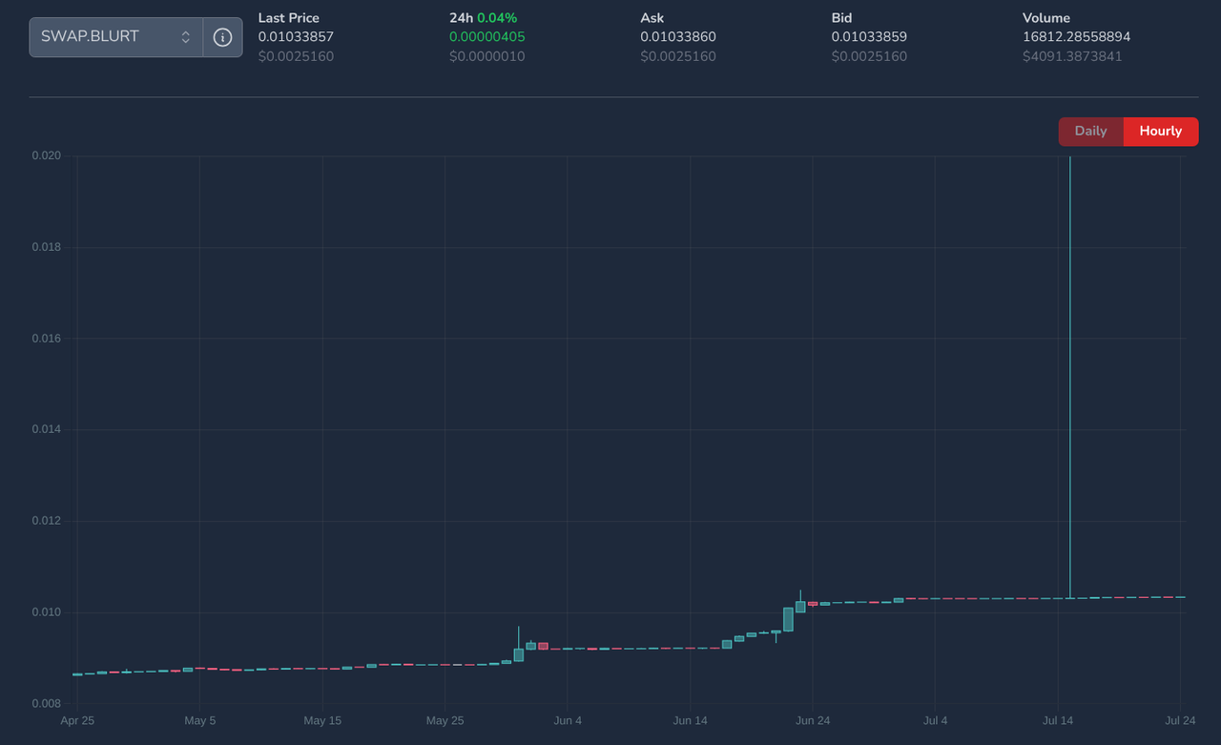Select the Ask price 0.01033860
This screenshot has height=745, width=1221.
(x=678, y=37)
